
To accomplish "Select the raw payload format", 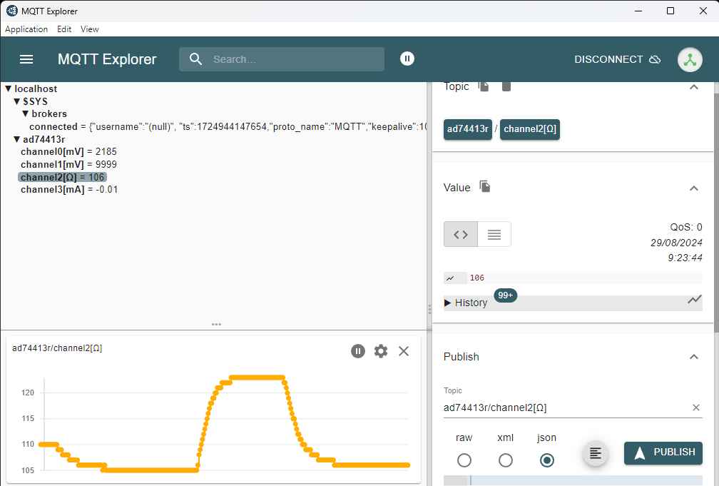I will (x=464, y=460).
